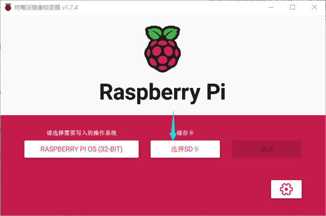Open the 选择SD卡 storage selection list
The width and height of the screenshot is (326, 216).
click(x=185, y=149)
